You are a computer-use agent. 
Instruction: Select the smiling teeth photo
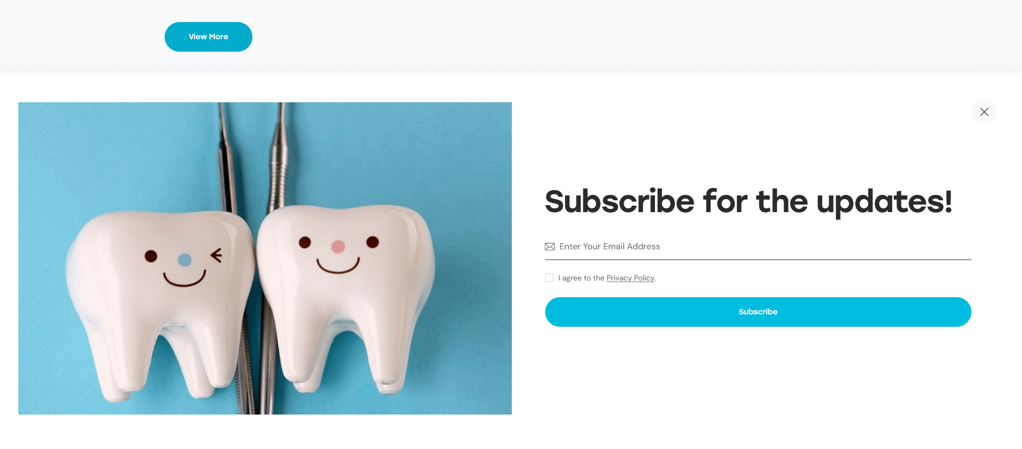(265, 258)
